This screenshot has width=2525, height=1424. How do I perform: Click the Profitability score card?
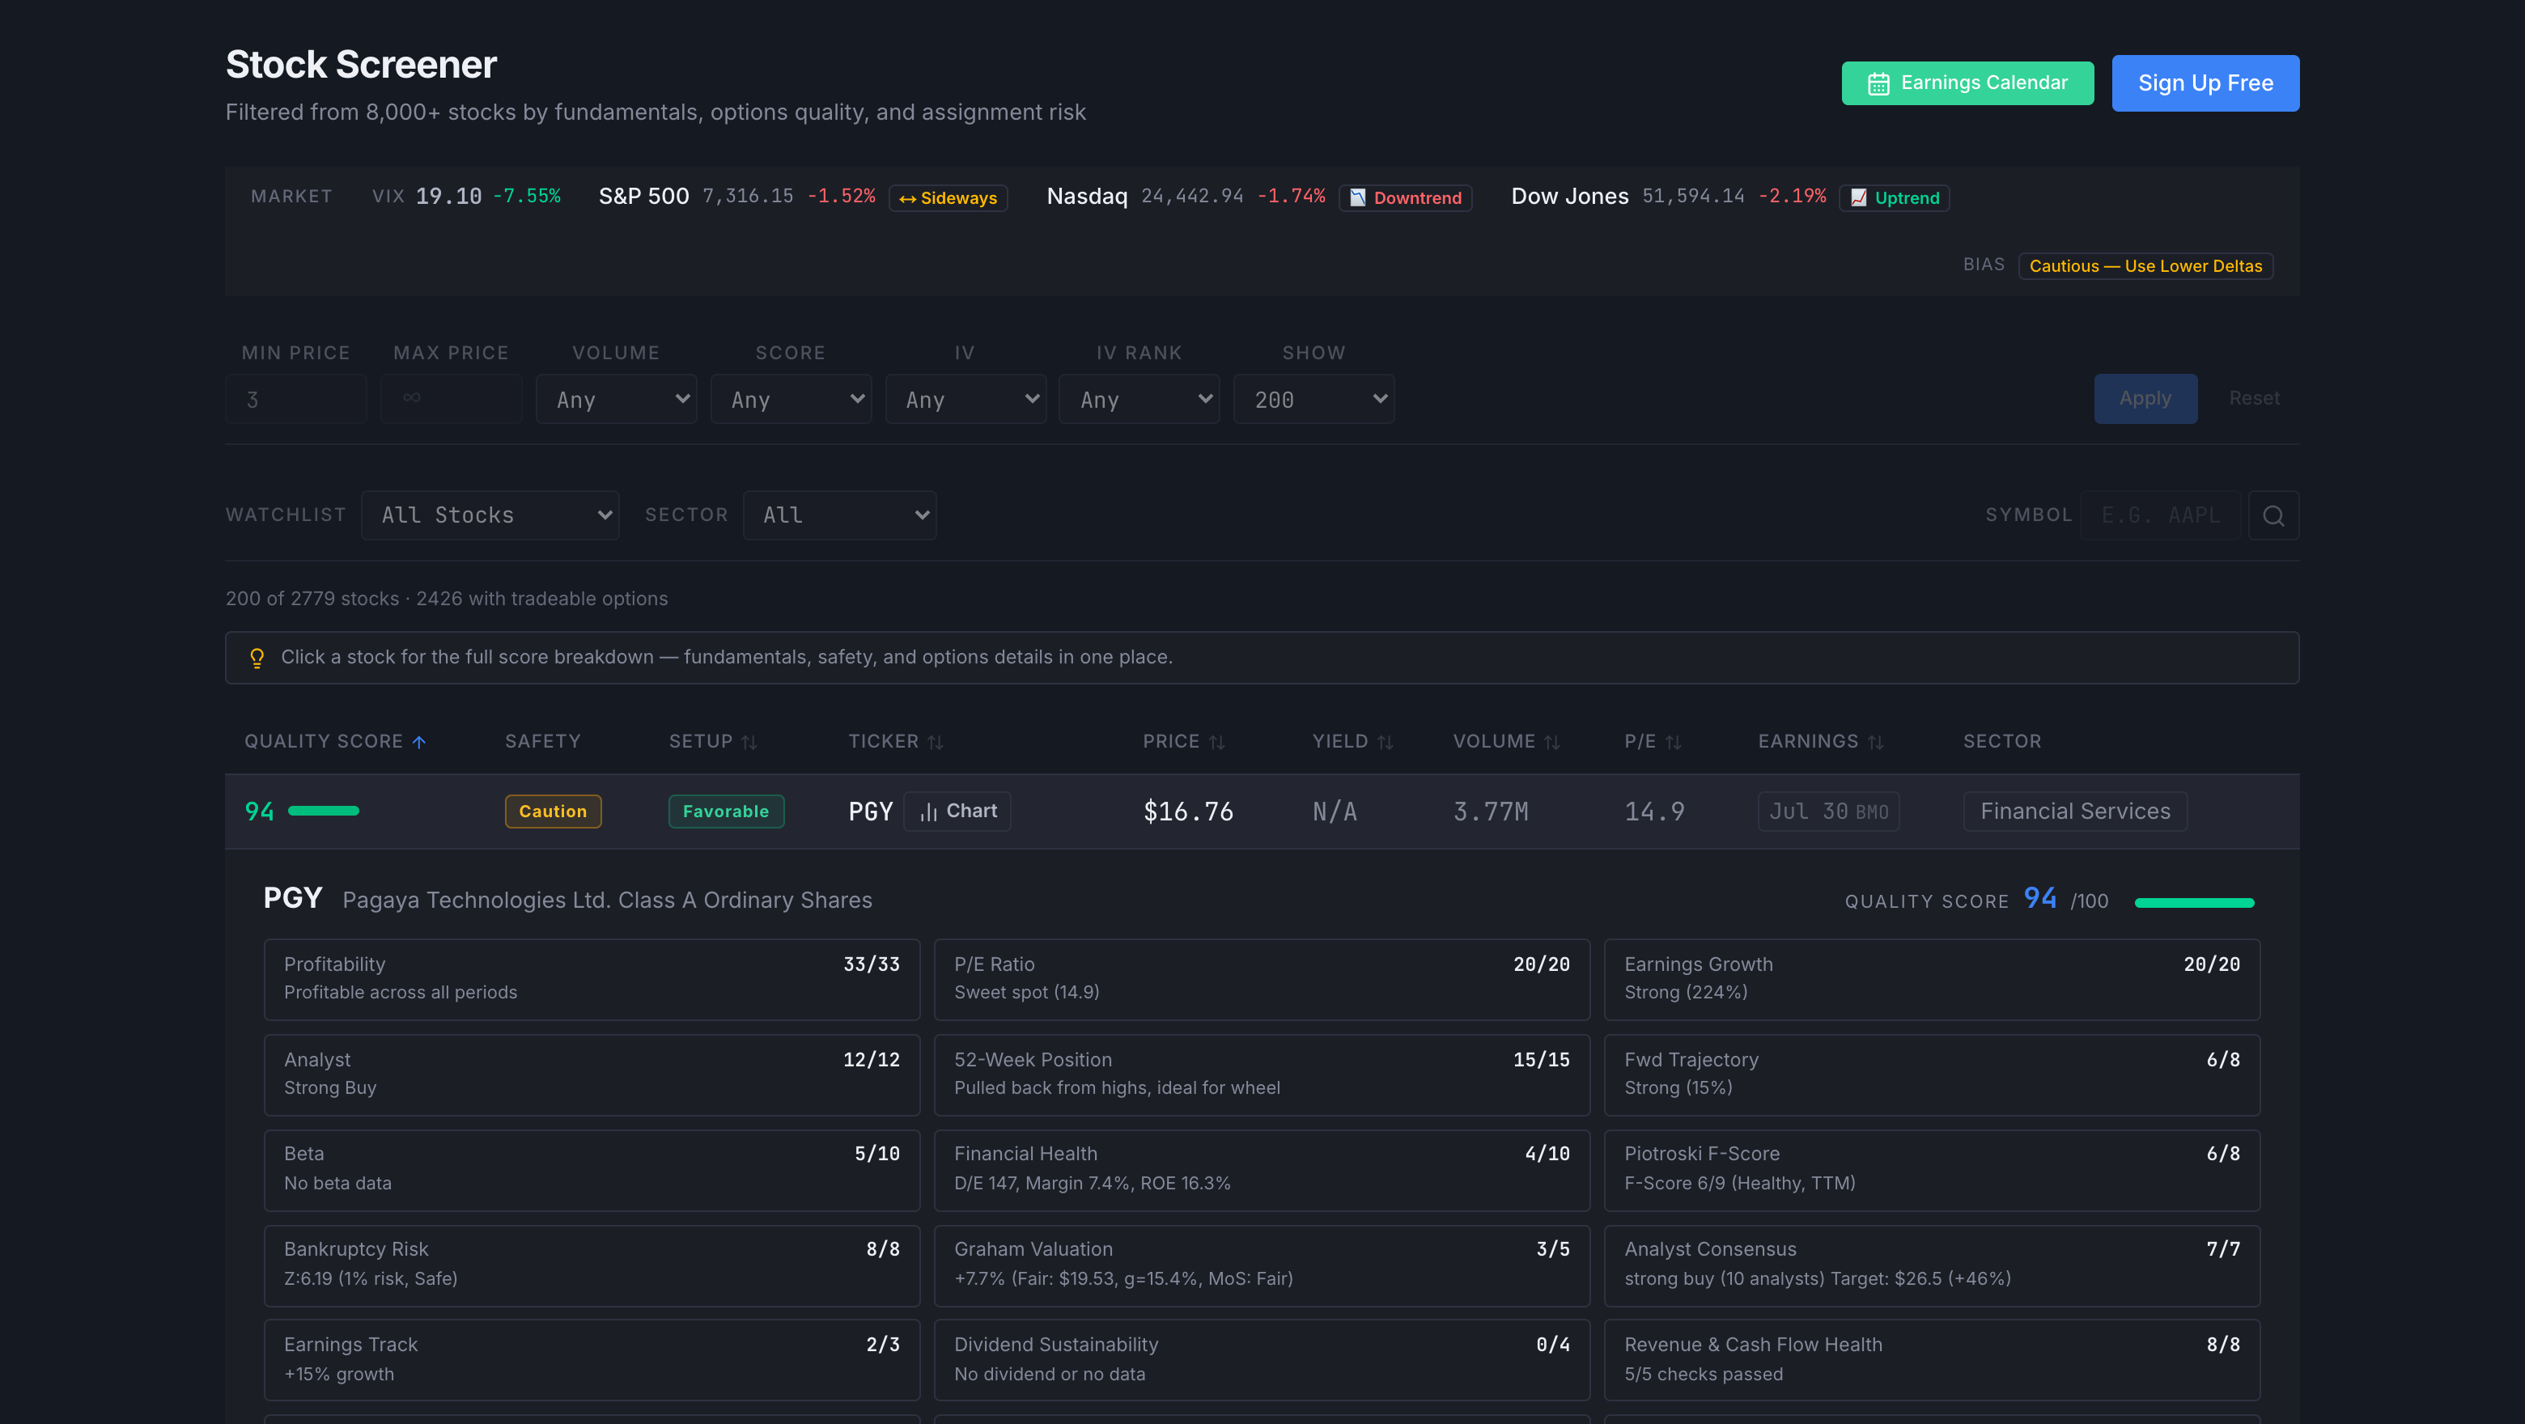592,979
